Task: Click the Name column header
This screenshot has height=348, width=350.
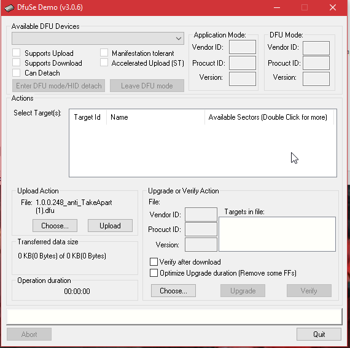Action: tap(155, 117)
